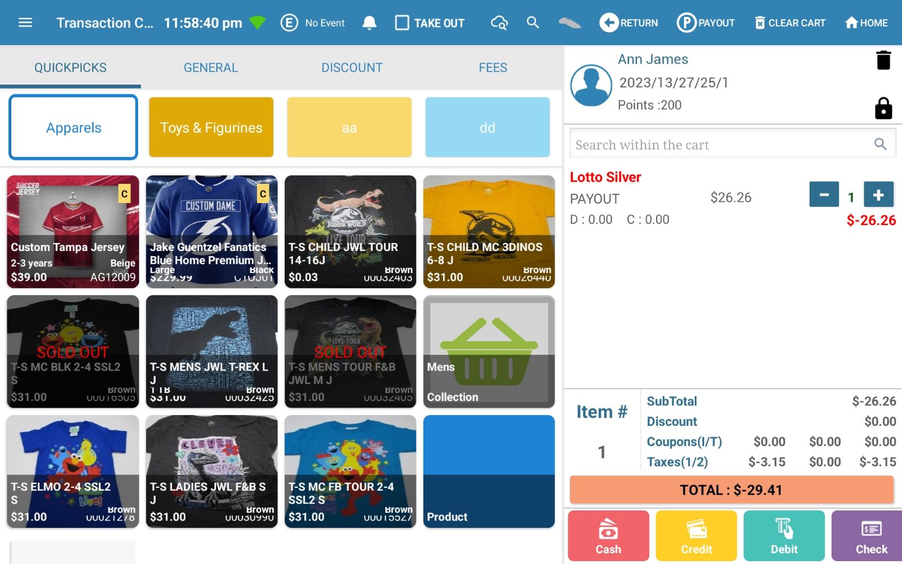Viewport: 902px width, 564px height.
Task: Add T-S MC FB TOUR 2-4 SSL2 S
Action: (x=350, y=472)
